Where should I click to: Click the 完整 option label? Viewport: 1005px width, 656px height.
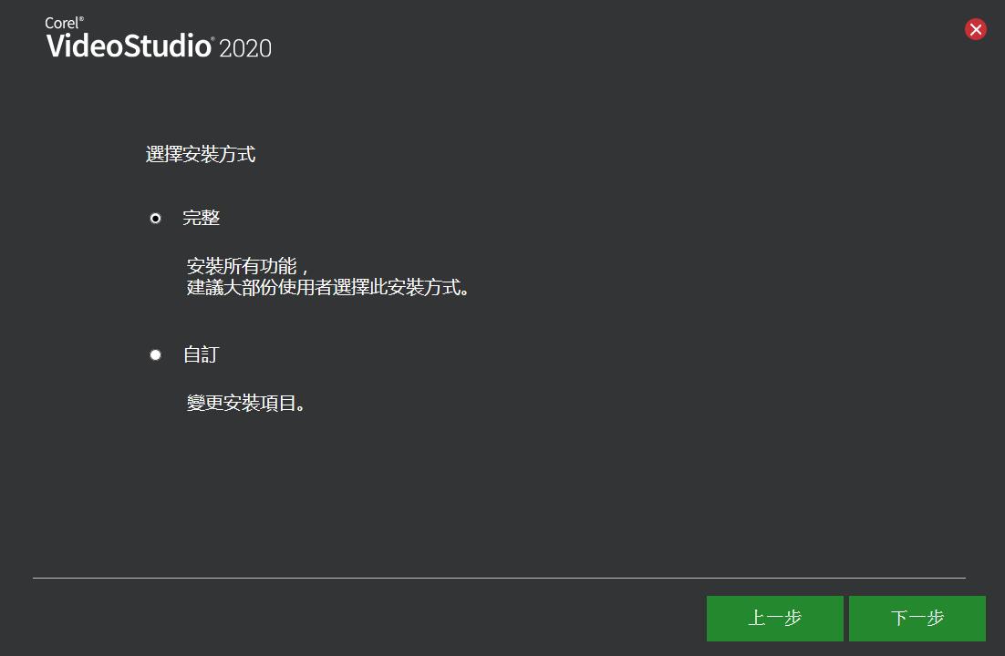coord(202,218)
